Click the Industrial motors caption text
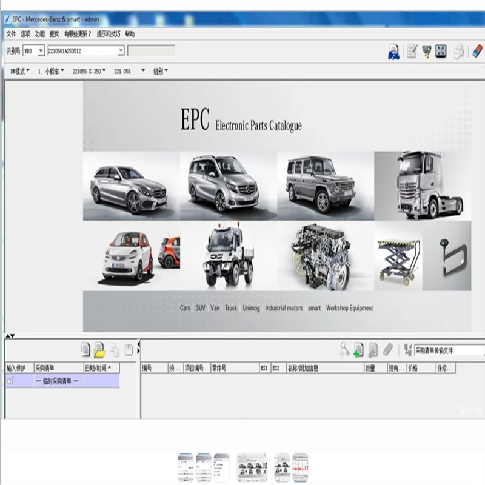The image size is (485, 485). tap(284, 308)
